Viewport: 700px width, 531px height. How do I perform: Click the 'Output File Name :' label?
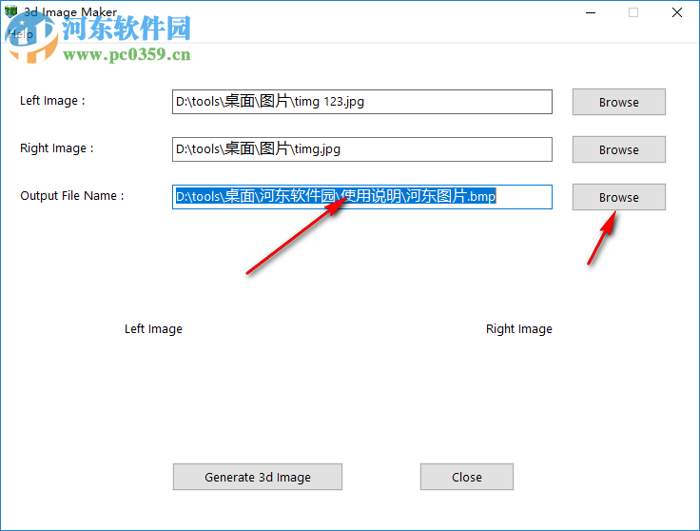pyautogui.click(x=72, y=196)
